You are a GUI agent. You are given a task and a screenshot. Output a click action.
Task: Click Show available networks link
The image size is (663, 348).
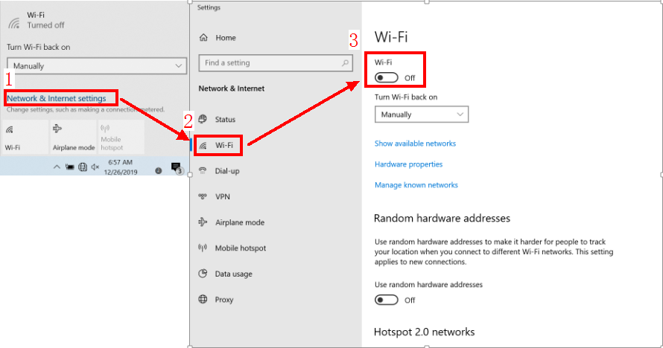tap(415, 144)
